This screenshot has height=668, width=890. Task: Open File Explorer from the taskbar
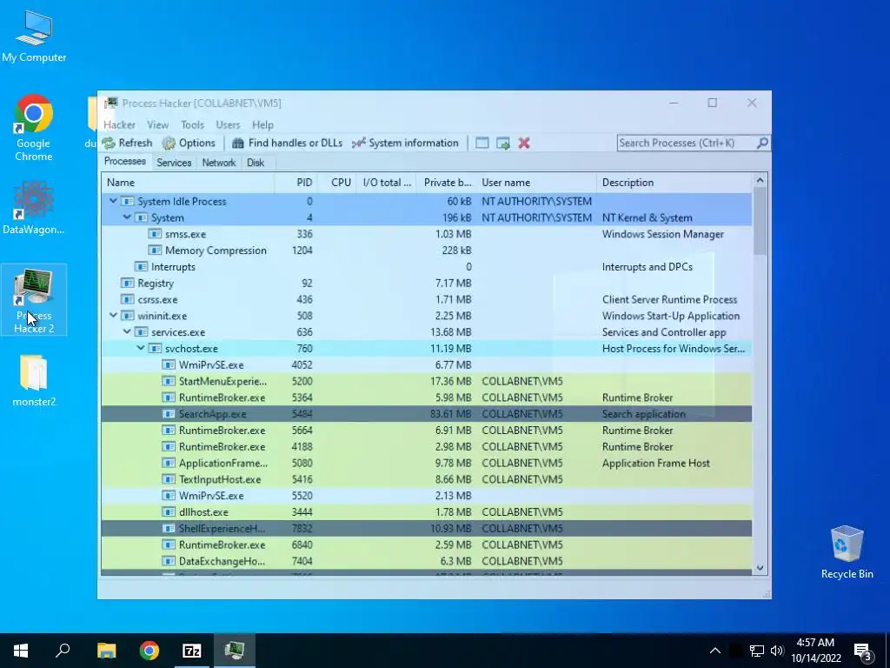tap(107, 651)
